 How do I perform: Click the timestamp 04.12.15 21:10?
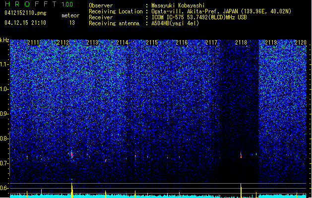25,23
